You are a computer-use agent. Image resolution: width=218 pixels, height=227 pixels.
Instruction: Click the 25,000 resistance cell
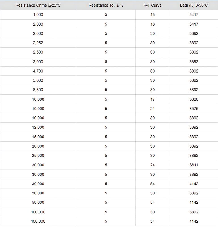pos(38,156)
